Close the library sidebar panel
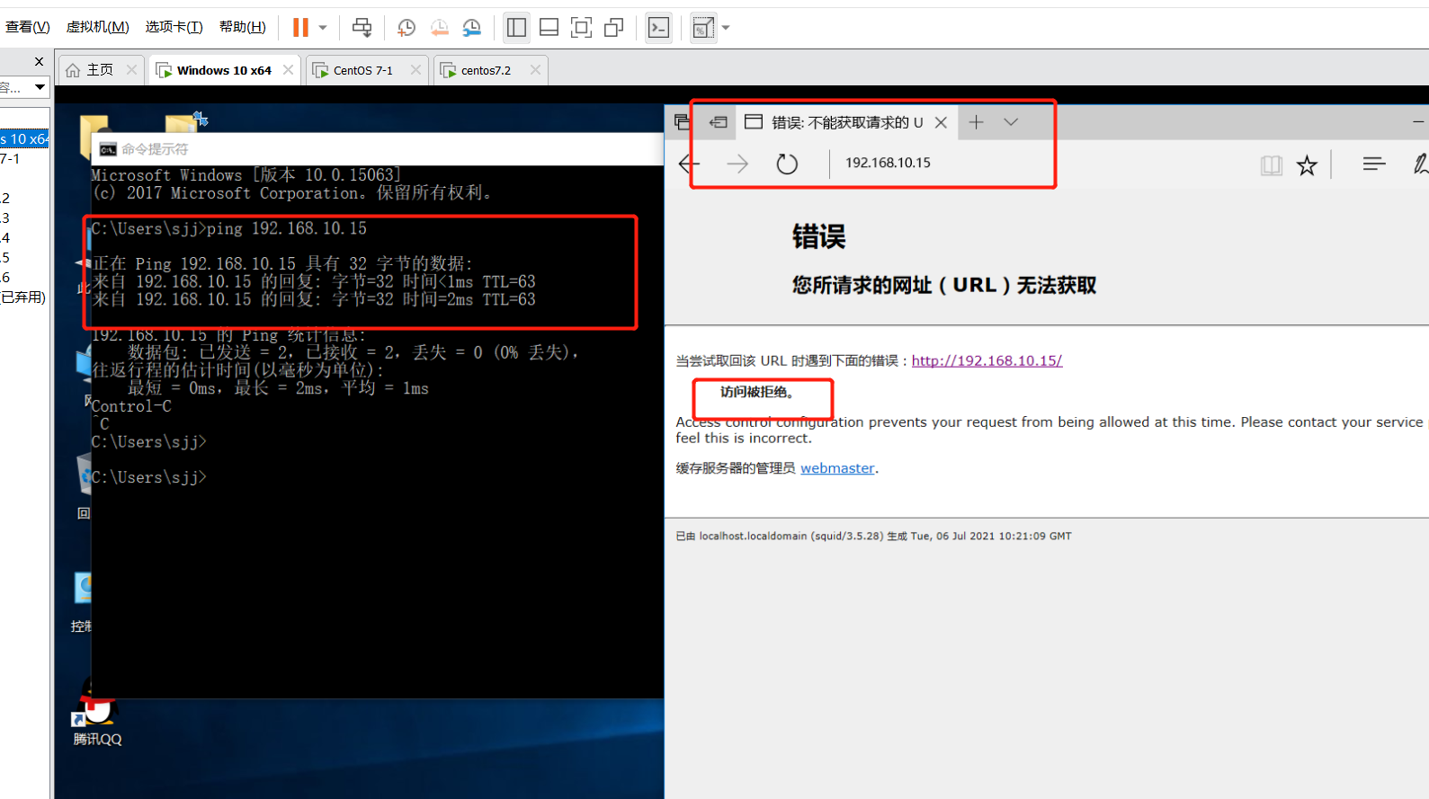 (39, 61)
